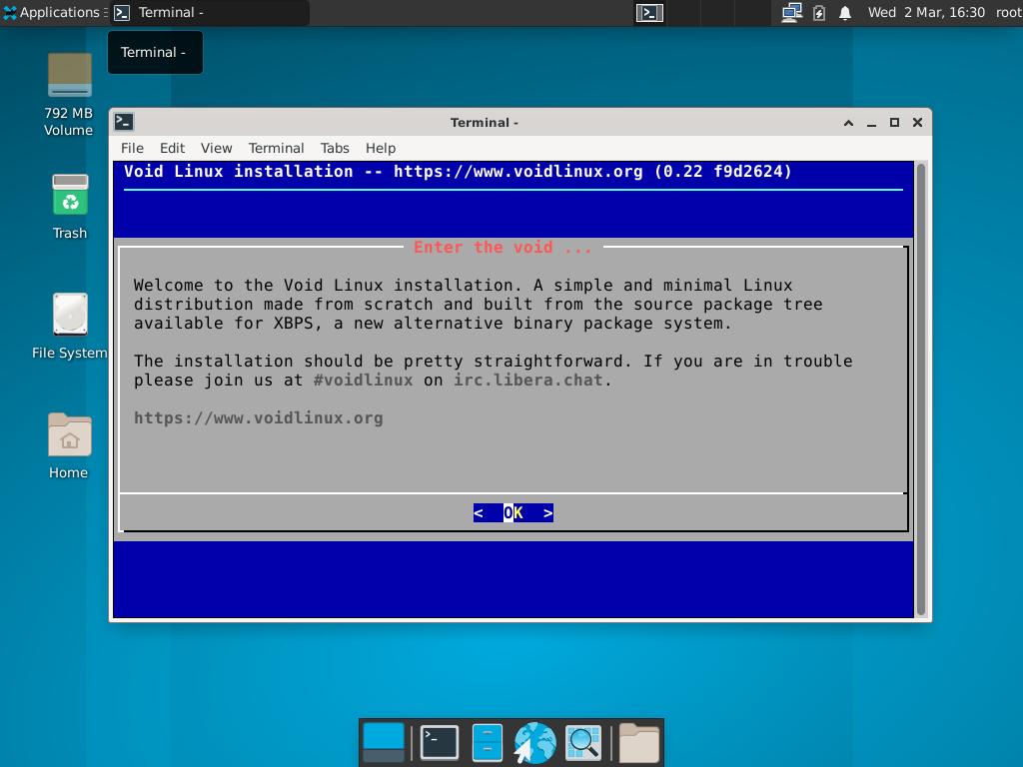Click the 'Enter the void ...' dialog title
Screen dimensions: 1023x767
(x=503, y=248)
